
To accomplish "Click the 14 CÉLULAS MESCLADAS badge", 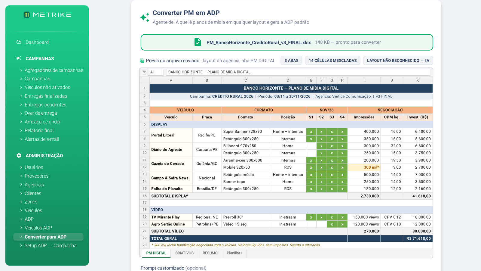I will tap(332, 61).
